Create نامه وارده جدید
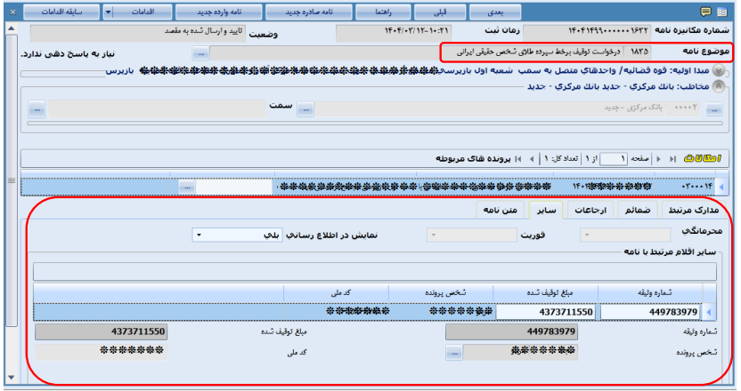The height and width of the screenshot is (391, 741). point(219,12)
